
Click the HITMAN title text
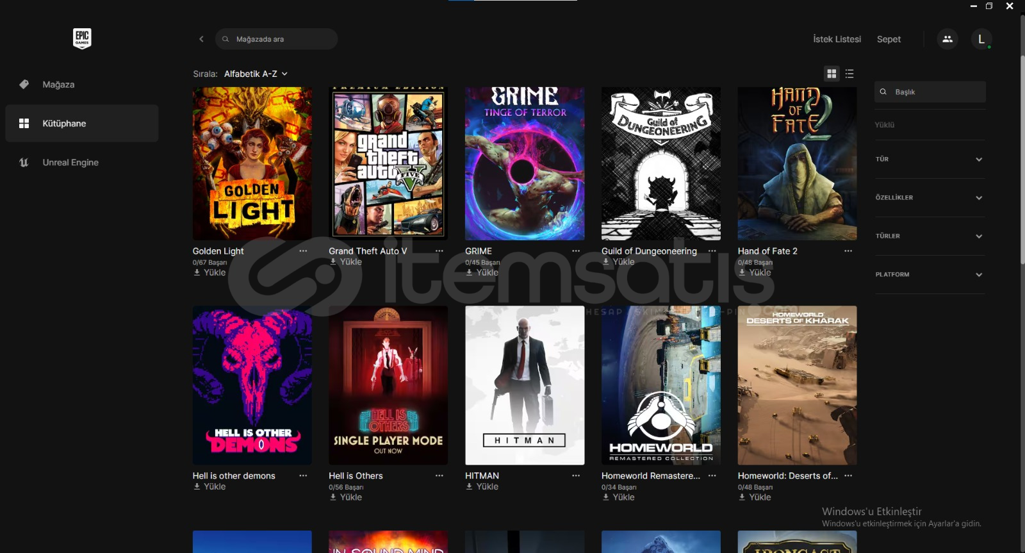(482, 475)
